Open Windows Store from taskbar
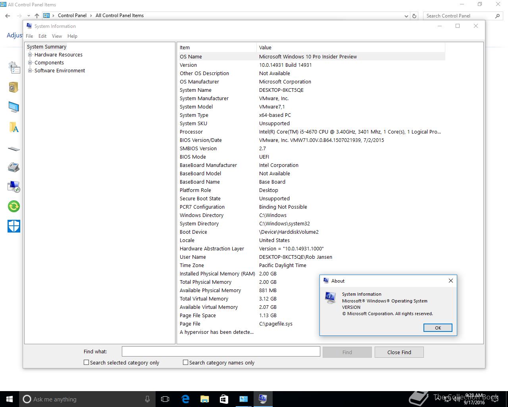Image resolution: width=508 pixels, height=407 pixels. [224, 399]
